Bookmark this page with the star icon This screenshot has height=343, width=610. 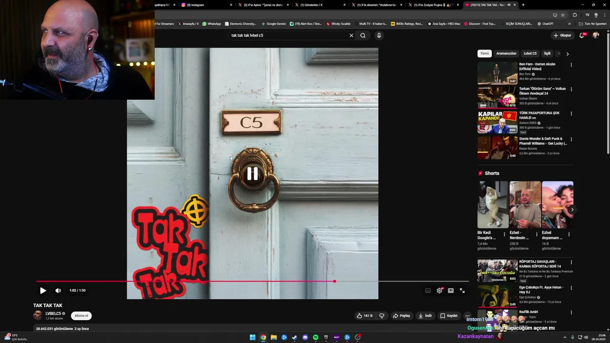[x=563, y=15]
